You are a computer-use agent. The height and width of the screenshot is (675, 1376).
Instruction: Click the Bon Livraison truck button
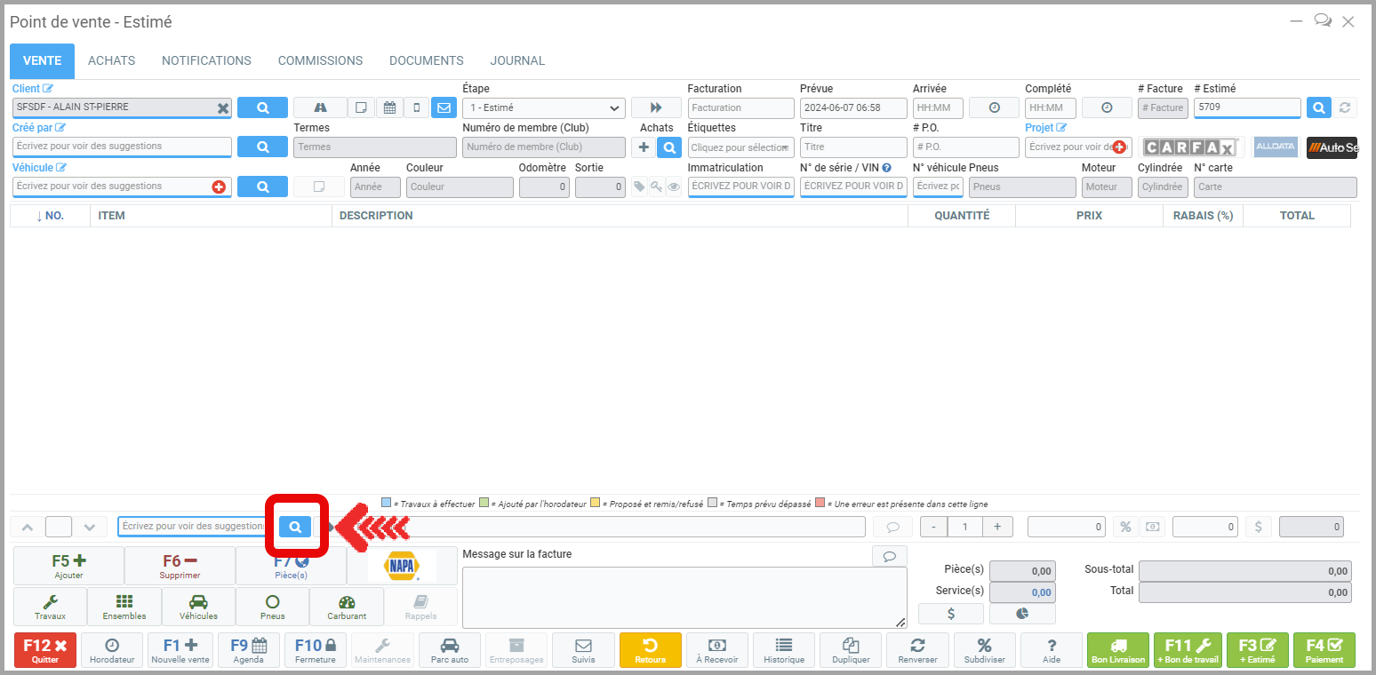click(1117, 650)
